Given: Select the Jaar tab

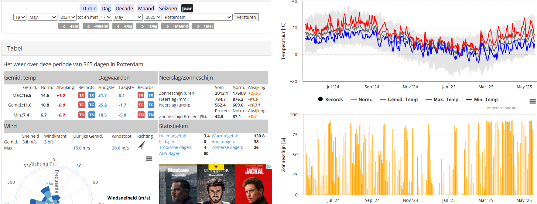Looking at the screenshot, I should [187, 8].
